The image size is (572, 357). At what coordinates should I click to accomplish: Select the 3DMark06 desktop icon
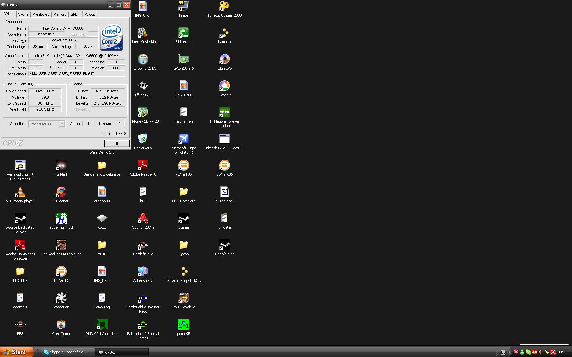click(x=225, y=168)
